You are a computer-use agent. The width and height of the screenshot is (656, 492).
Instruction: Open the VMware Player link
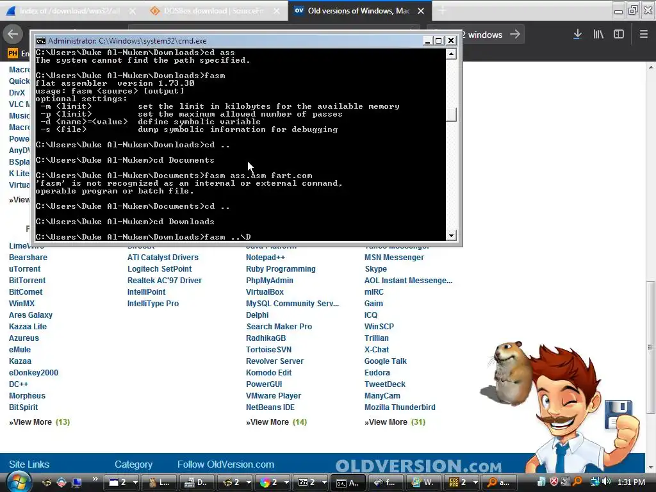pyautogui.click(x=273, y=395)
